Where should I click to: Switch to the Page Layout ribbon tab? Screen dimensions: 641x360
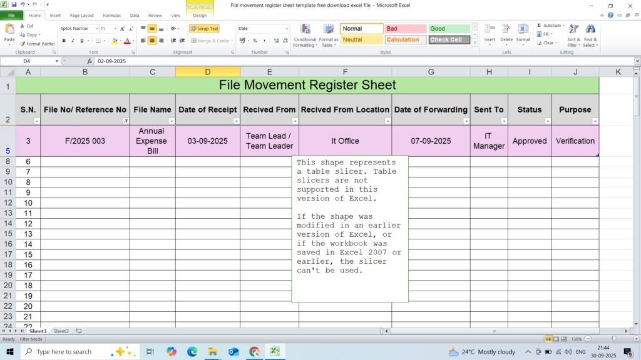pyautogui.click(x=82, y=15)
